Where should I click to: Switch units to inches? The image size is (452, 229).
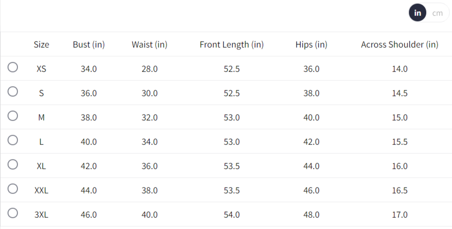(417, 13)
